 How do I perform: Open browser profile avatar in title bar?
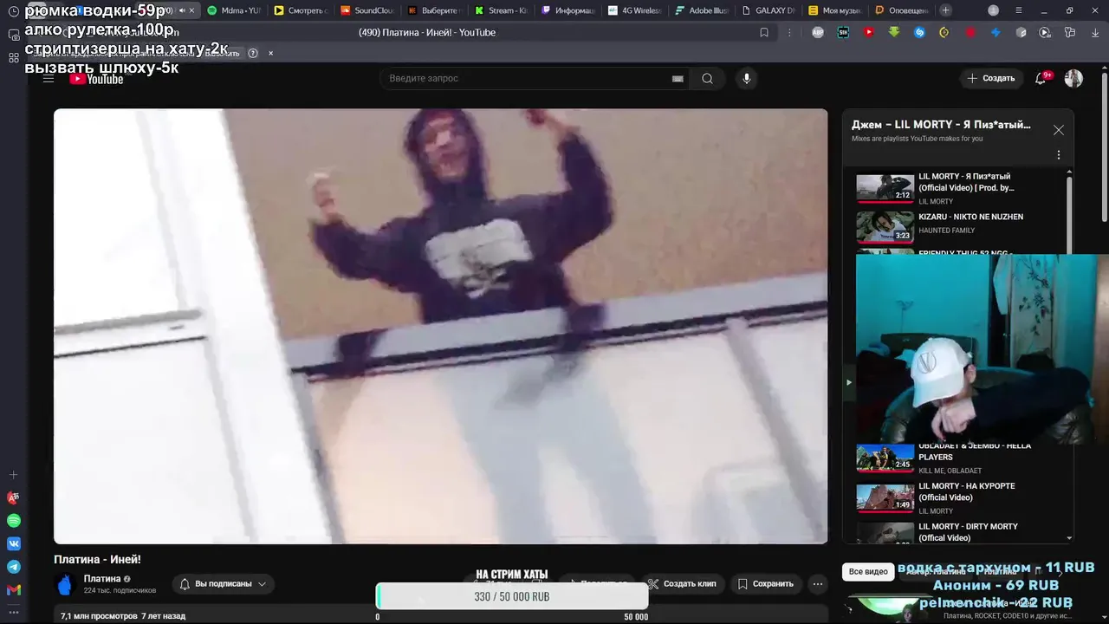(x=993, y=10)
